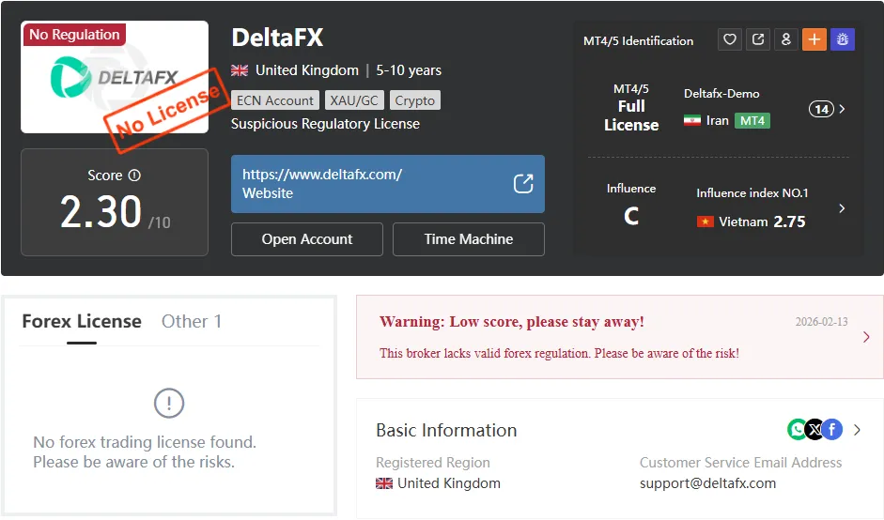The width and height of the screenshot is (884, 520).
Task: Click the support@deltafx.com email address
Action: click(707, 483)
